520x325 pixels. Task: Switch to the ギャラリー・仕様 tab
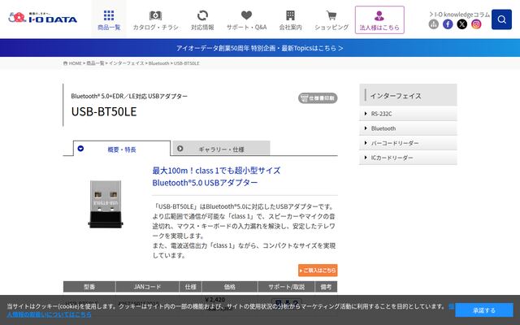tap(221, 149)
